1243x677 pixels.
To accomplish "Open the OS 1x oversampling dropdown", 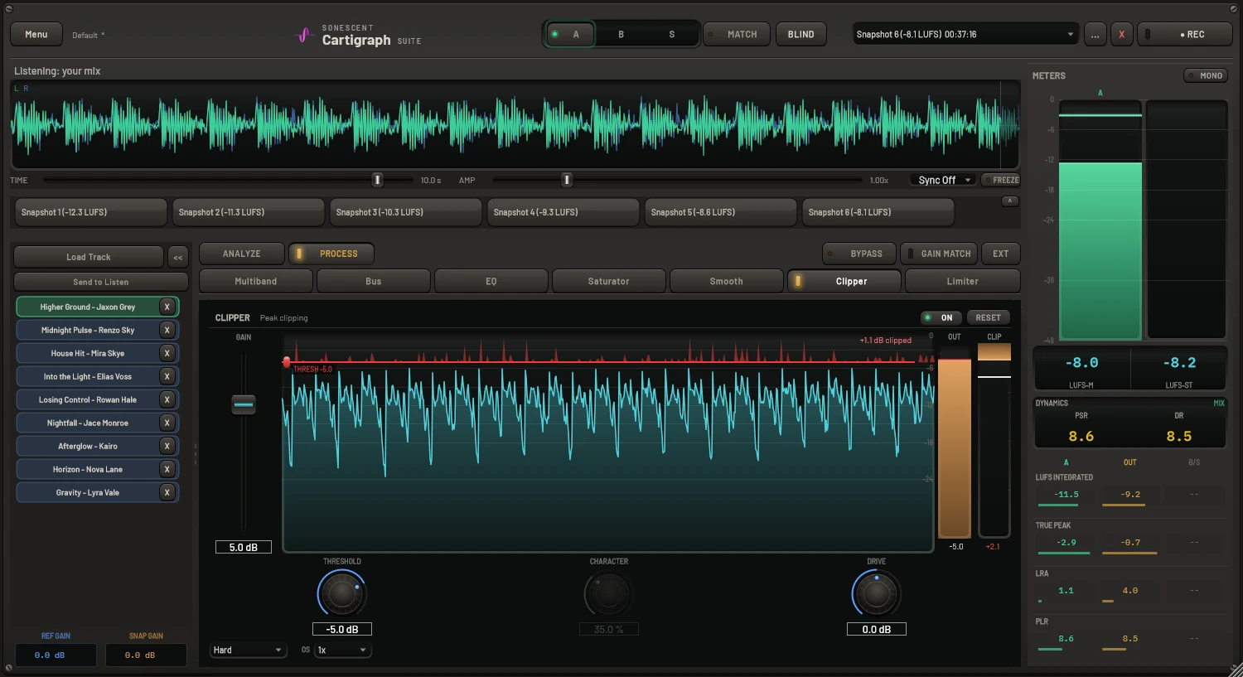I will click(x=342, y=650).
